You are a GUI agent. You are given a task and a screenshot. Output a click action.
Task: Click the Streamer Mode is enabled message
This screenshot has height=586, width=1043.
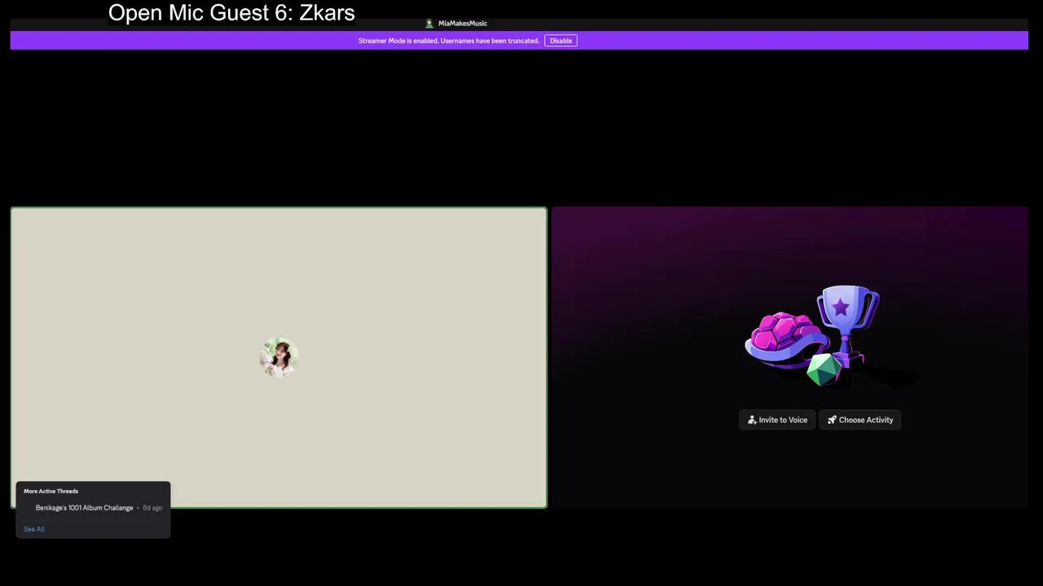449,41
